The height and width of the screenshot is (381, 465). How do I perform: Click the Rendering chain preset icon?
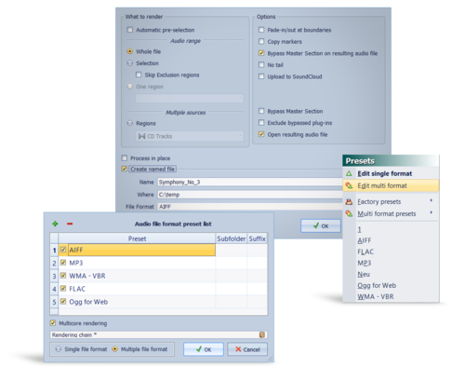pos(262,334)
